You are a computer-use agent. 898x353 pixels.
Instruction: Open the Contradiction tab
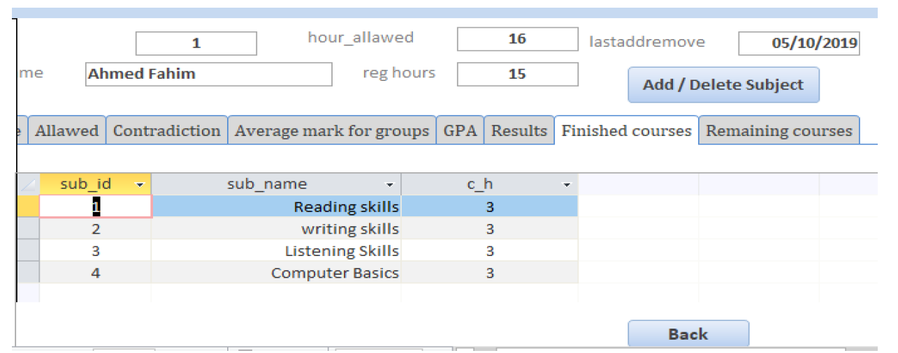click(166, 130)
